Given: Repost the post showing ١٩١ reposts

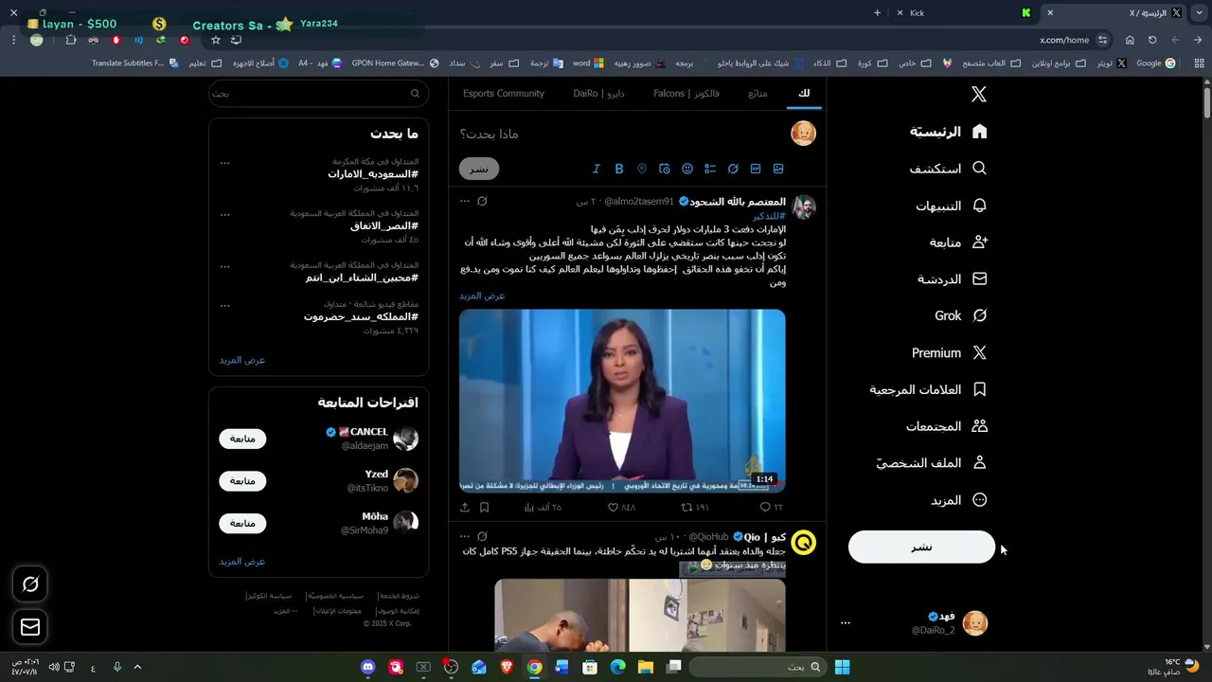Looking at the screenshot, I should [x=695, y=507].
